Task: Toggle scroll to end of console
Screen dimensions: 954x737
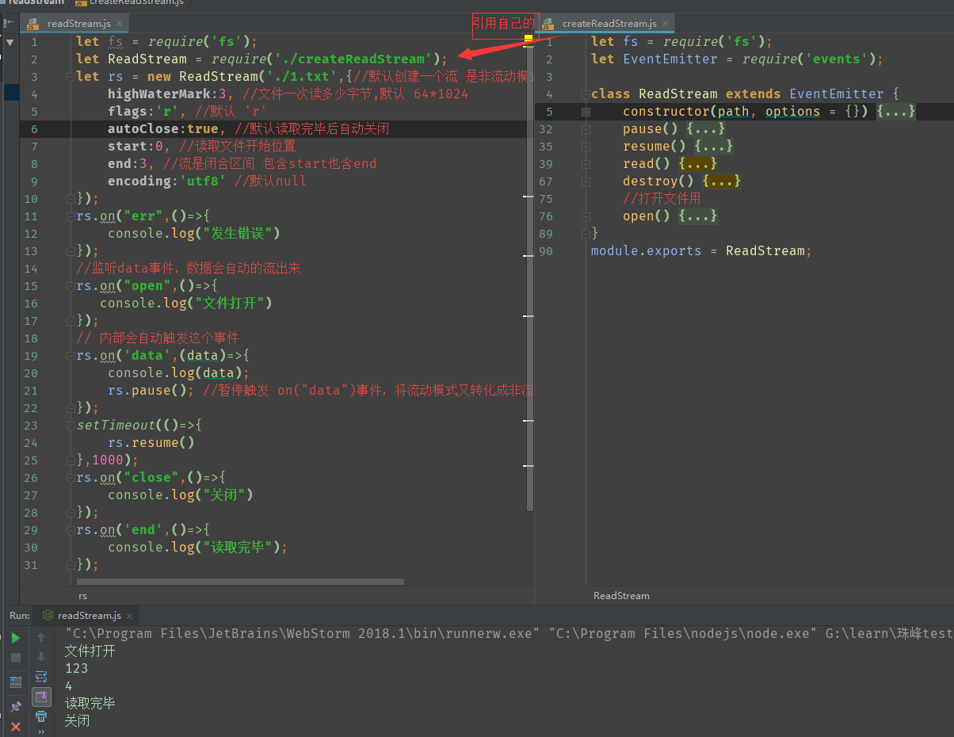Action: [x=41, y=697]
